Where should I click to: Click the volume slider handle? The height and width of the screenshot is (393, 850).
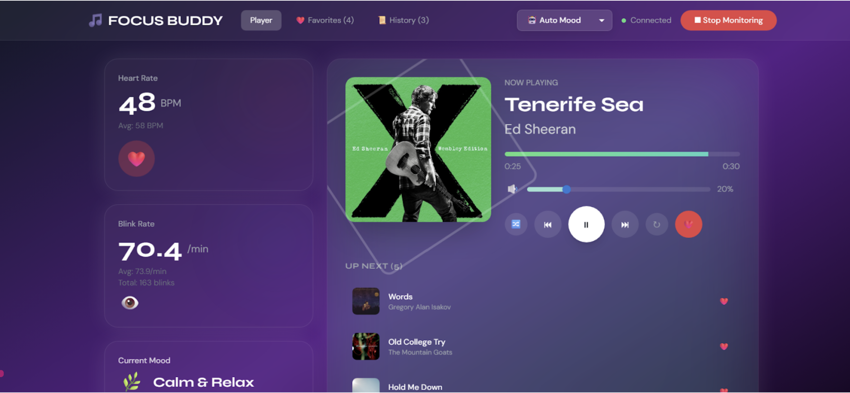click(x=566, y=189)
